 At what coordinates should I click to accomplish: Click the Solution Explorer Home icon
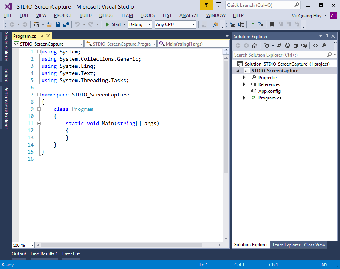coord(255,46)
